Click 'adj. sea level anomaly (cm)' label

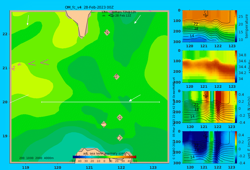[x=104, y=153]
